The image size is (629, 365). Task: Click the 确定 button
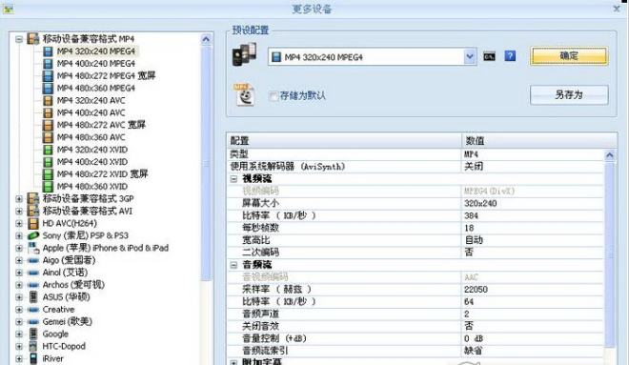[569, 56]
